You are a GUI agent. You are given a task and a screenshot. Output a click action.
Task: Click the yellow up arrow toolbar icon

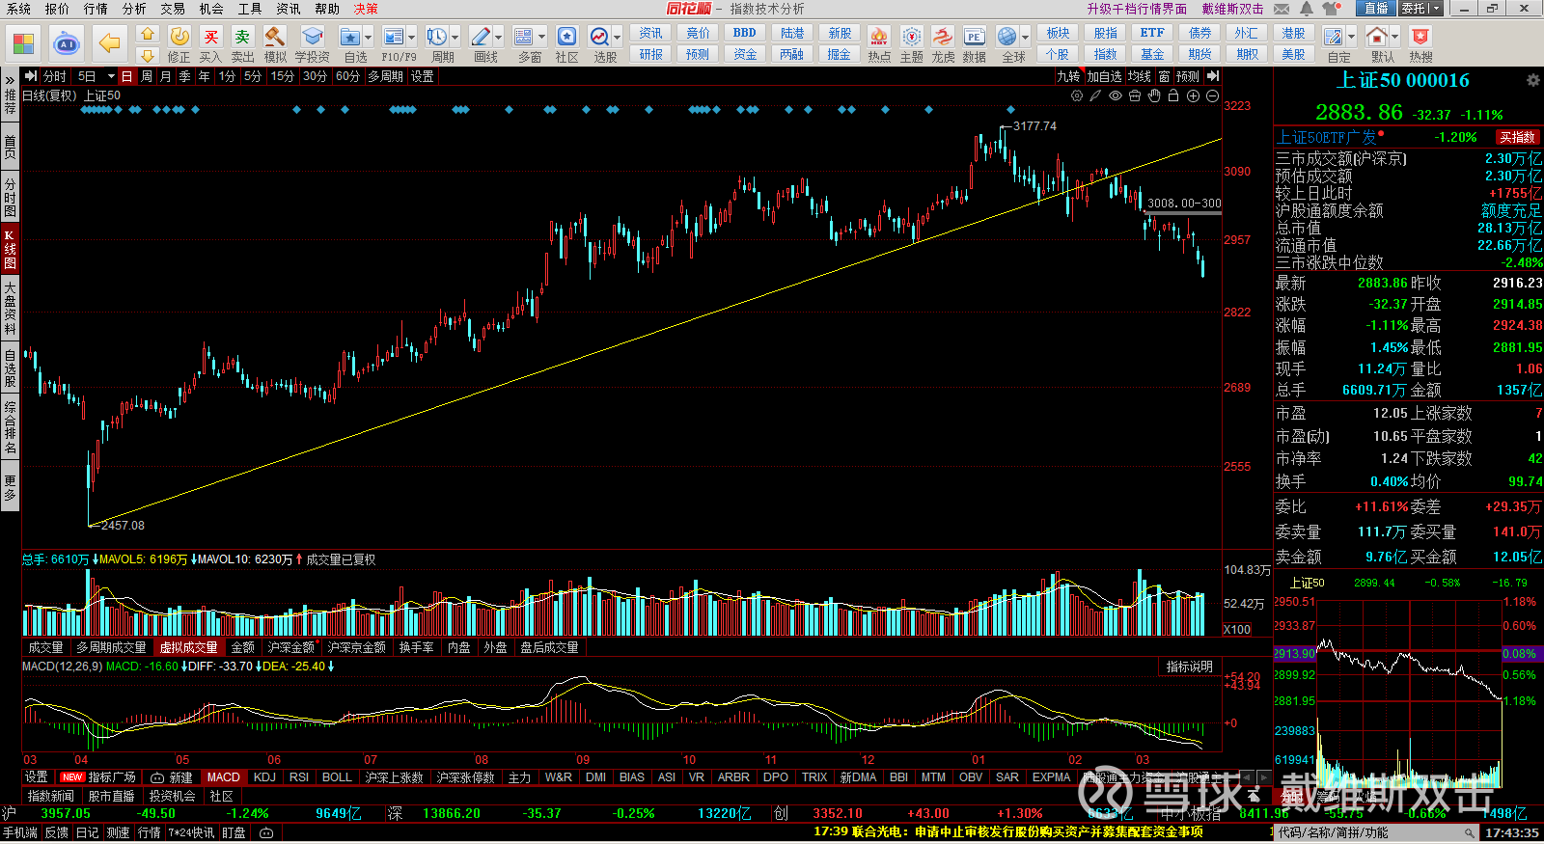pos(147,34)
